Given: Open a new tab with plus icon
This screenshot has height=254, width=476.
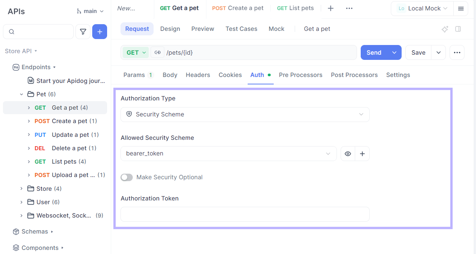Looking at the screenshot, I should tap(331, 8).
